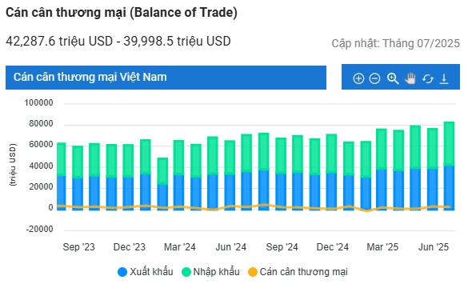Toggle the Nhập khẩu legend series

[x=210, y=272]
